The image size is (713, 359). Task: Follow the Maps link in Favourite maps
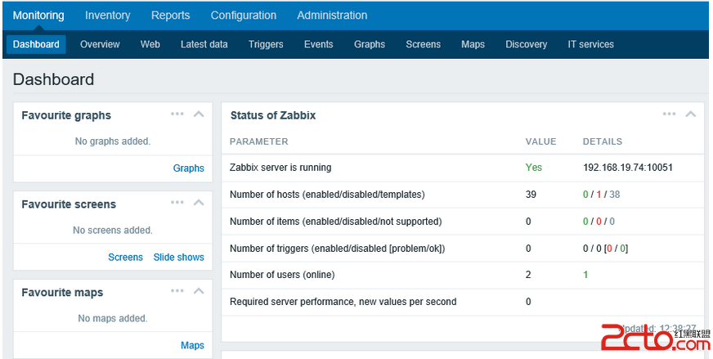(192, 345)
